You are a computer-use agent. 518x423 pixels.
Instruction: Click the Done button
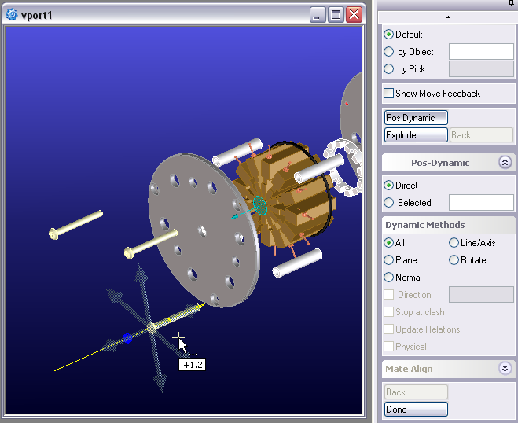pos(416,410)
